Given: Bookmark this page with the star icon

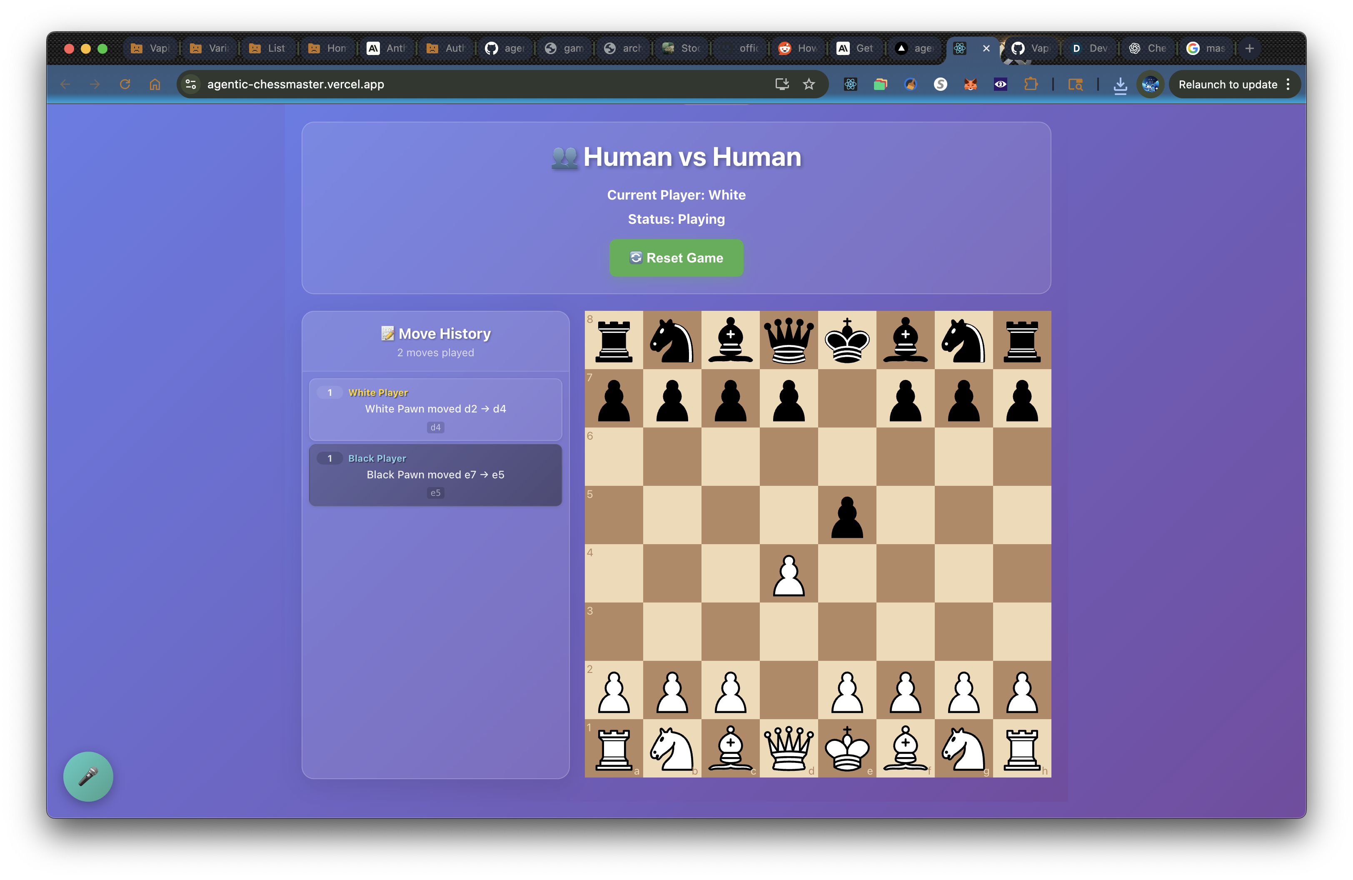Looking at the screenshot, I should [809, 84].
